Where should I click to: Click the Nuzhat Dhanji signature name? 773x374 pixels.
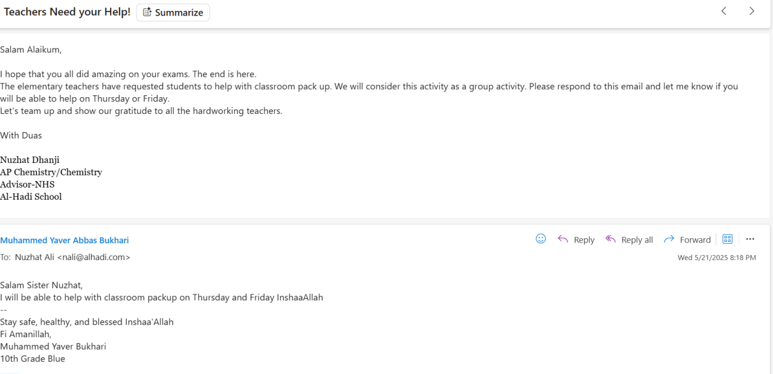coord(30,160)
